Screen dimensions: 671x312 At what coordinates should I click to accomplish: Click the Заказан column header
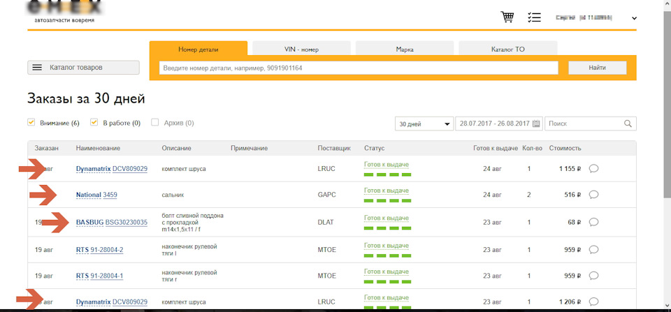point(47,148)
